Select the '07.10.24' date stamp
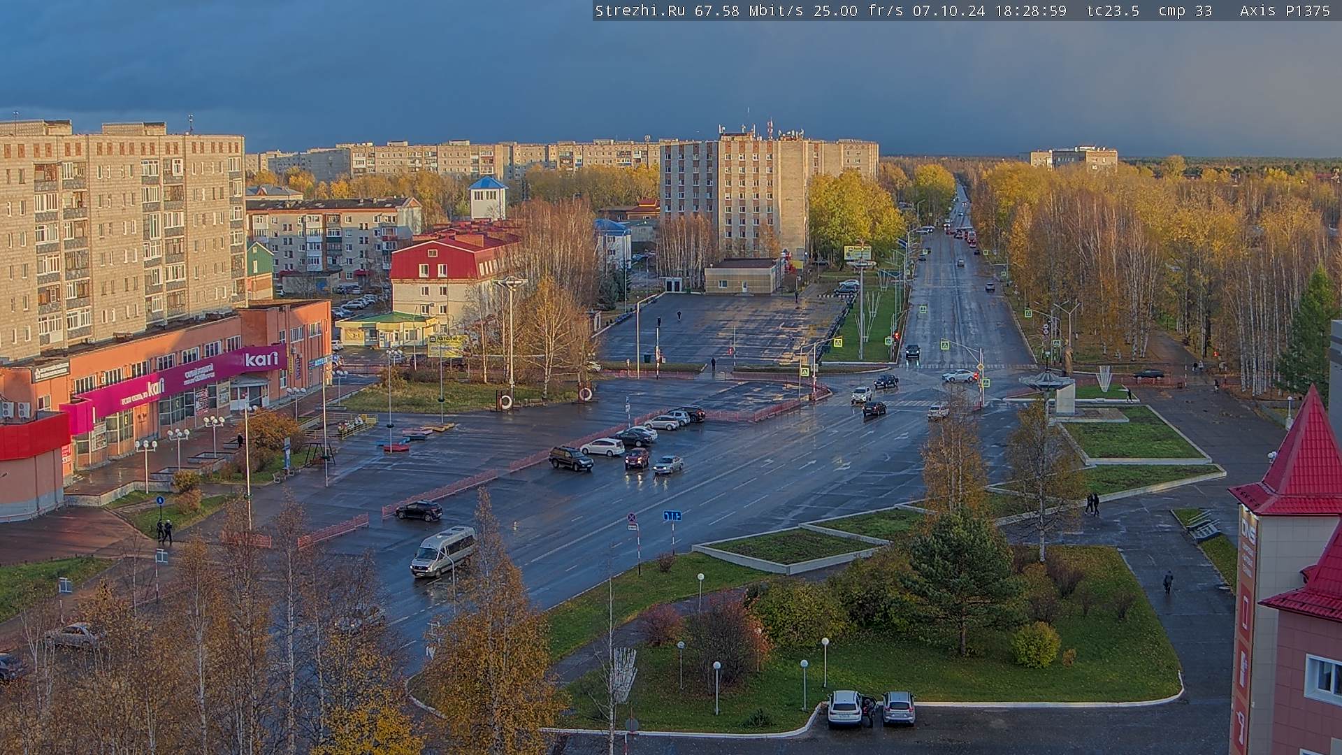Screen dimensions: 1342x755 [x=948, y=10]
